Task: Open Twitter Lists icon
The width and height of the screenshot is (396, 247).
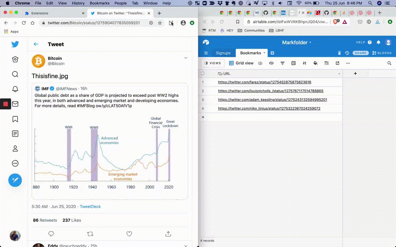Action: point(15,133)
